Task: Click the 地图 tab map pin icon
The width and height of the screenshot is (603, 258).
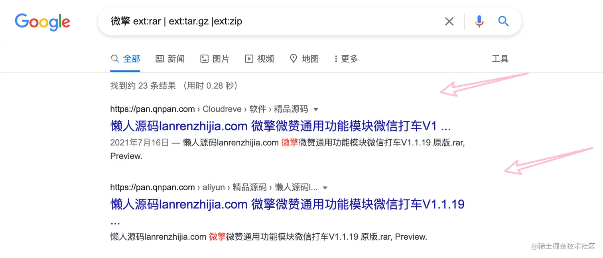Action: tap(294, 59)
